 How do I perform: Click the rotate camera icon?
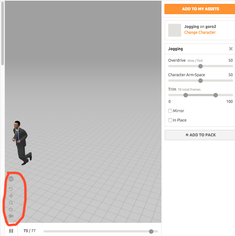(x=11, y=189)
